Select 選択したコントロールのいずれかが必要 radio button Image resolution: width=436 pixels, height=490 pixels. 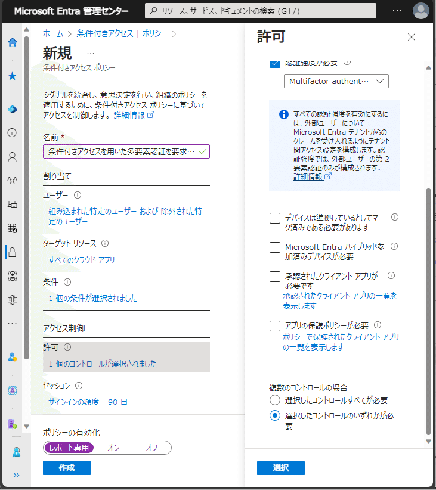pyautogui.click(x=274, y=415)
